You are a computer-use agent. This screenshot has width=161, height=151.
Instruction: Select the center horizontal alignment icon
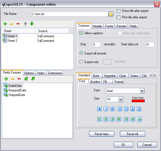point(106,119)
